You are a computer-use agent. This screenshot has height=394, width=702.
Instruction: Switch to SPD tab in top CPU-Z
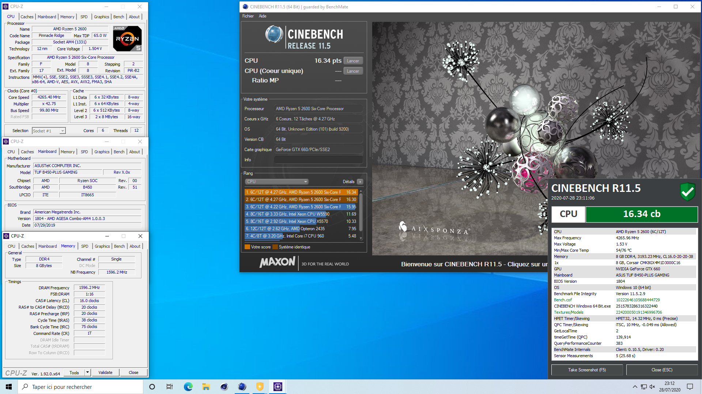84,17
